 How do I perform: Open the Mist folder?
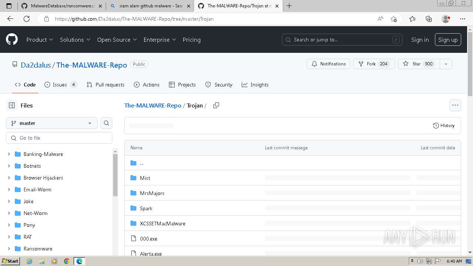point(145,178)
